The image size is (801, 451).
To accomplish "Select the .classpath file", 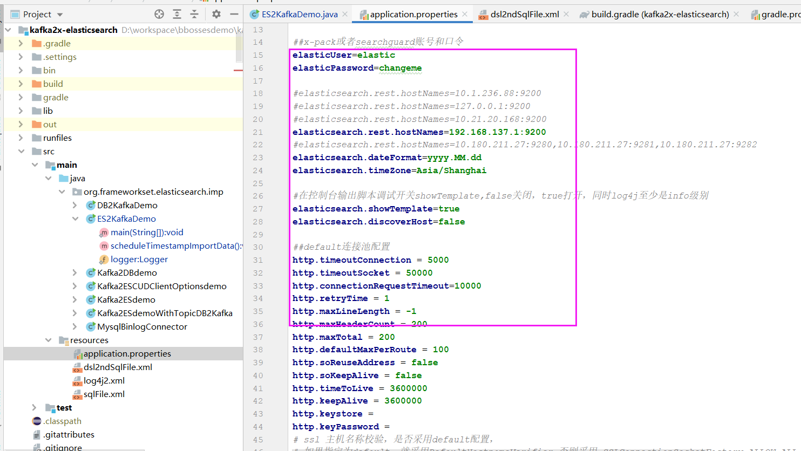I will (x=62, y=421).
